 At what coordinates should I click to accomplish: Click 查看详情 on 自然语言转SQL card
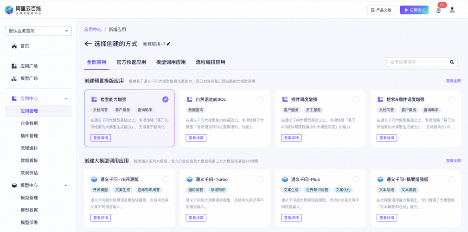click(196, 138)
